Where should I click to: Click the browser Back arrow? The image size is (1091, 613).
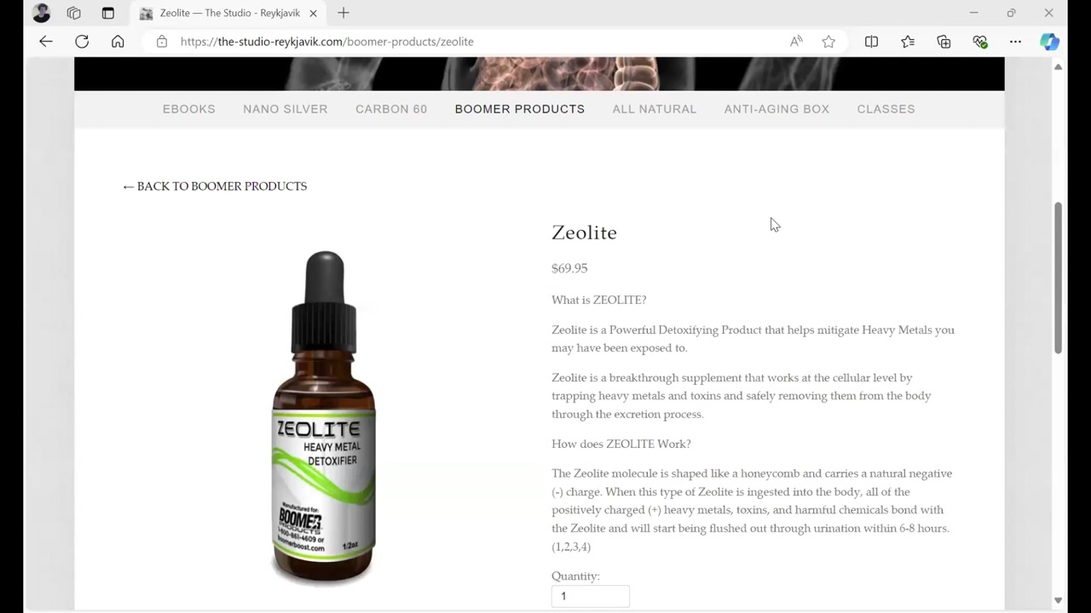[46, 41]
